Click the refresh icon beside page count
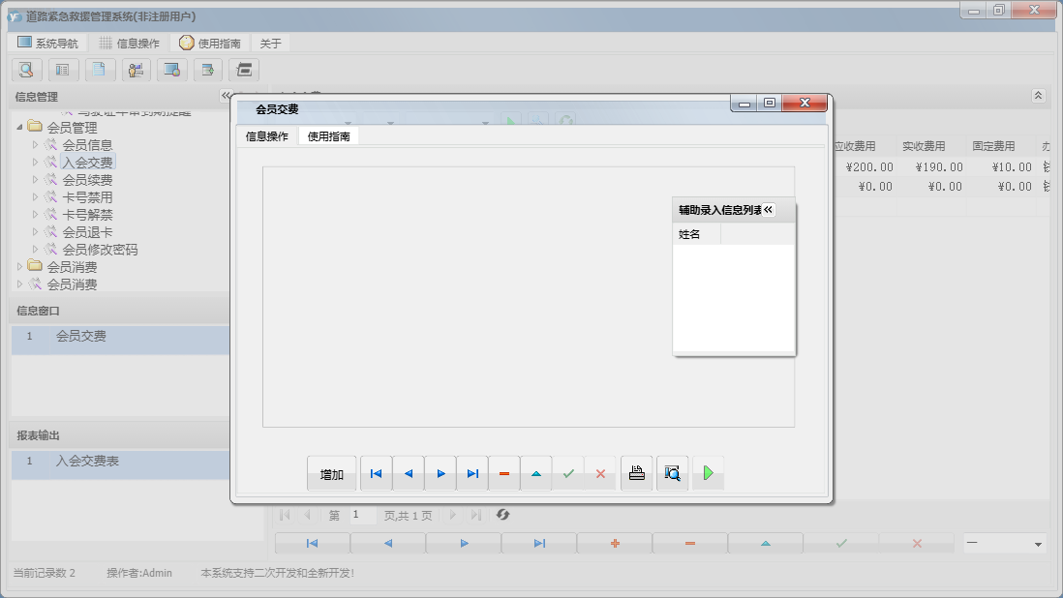1063x598 pixels. (502, 515)
